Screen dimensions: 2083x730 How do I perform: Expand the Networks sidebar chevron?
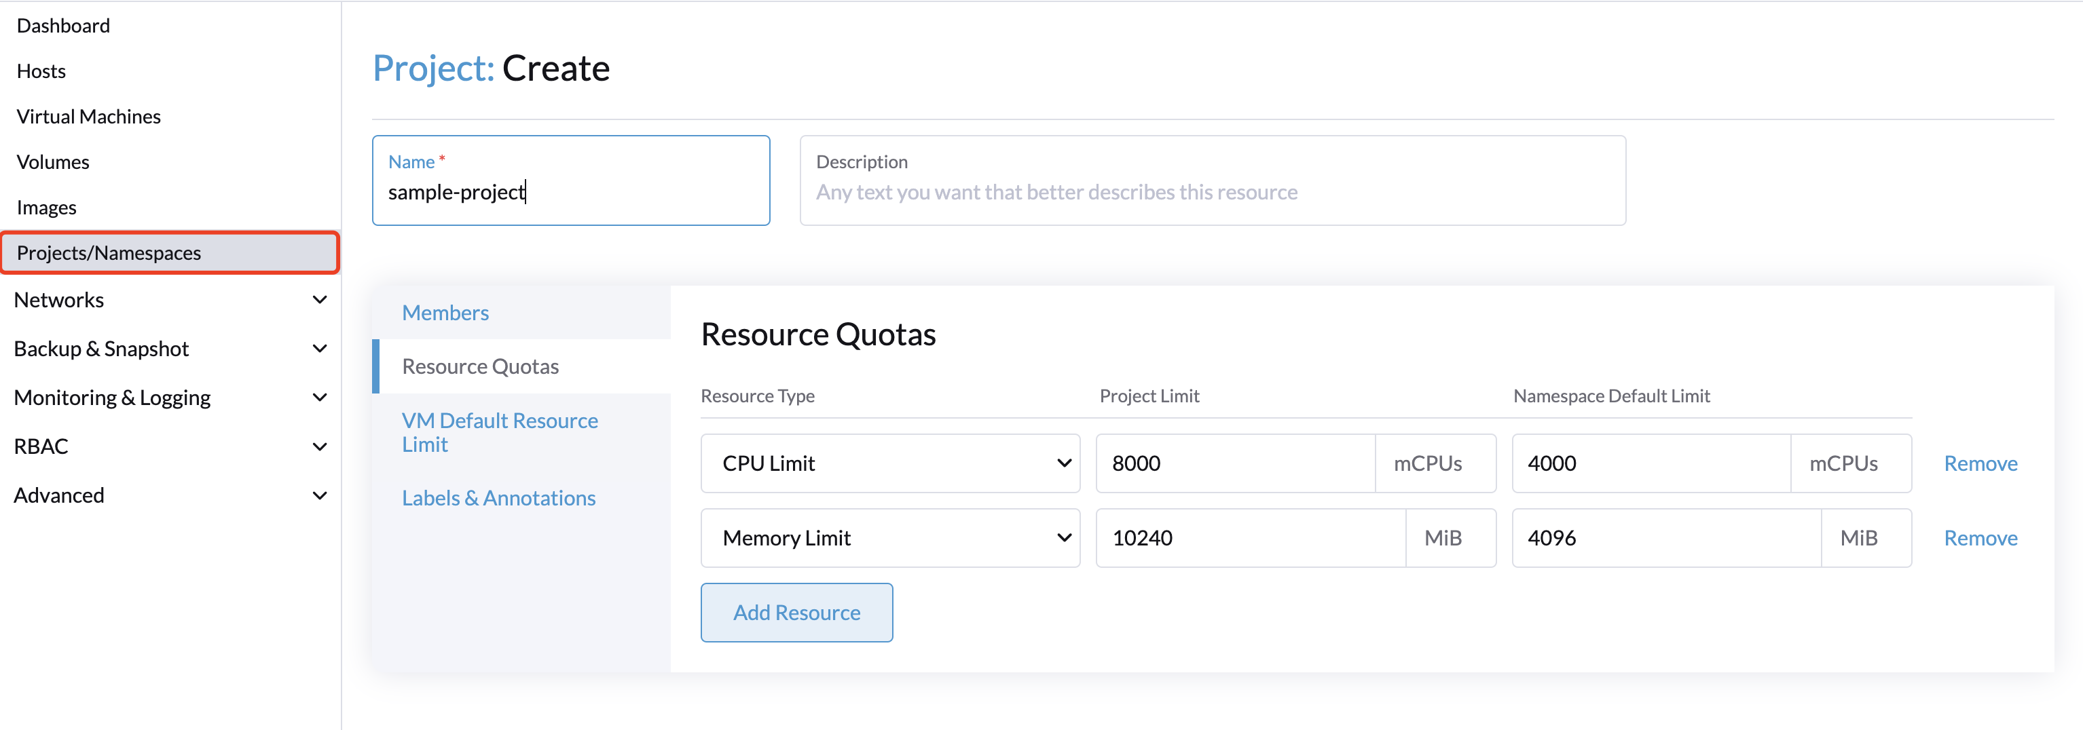319,300
